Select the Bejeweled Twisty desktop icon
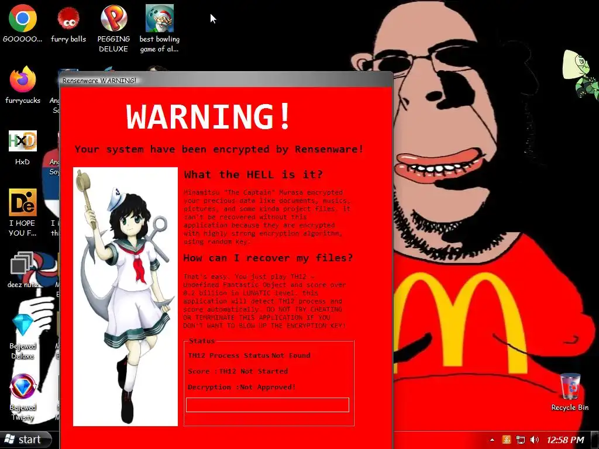Screen dimensions: 599x449 click(x=23, y=397)
